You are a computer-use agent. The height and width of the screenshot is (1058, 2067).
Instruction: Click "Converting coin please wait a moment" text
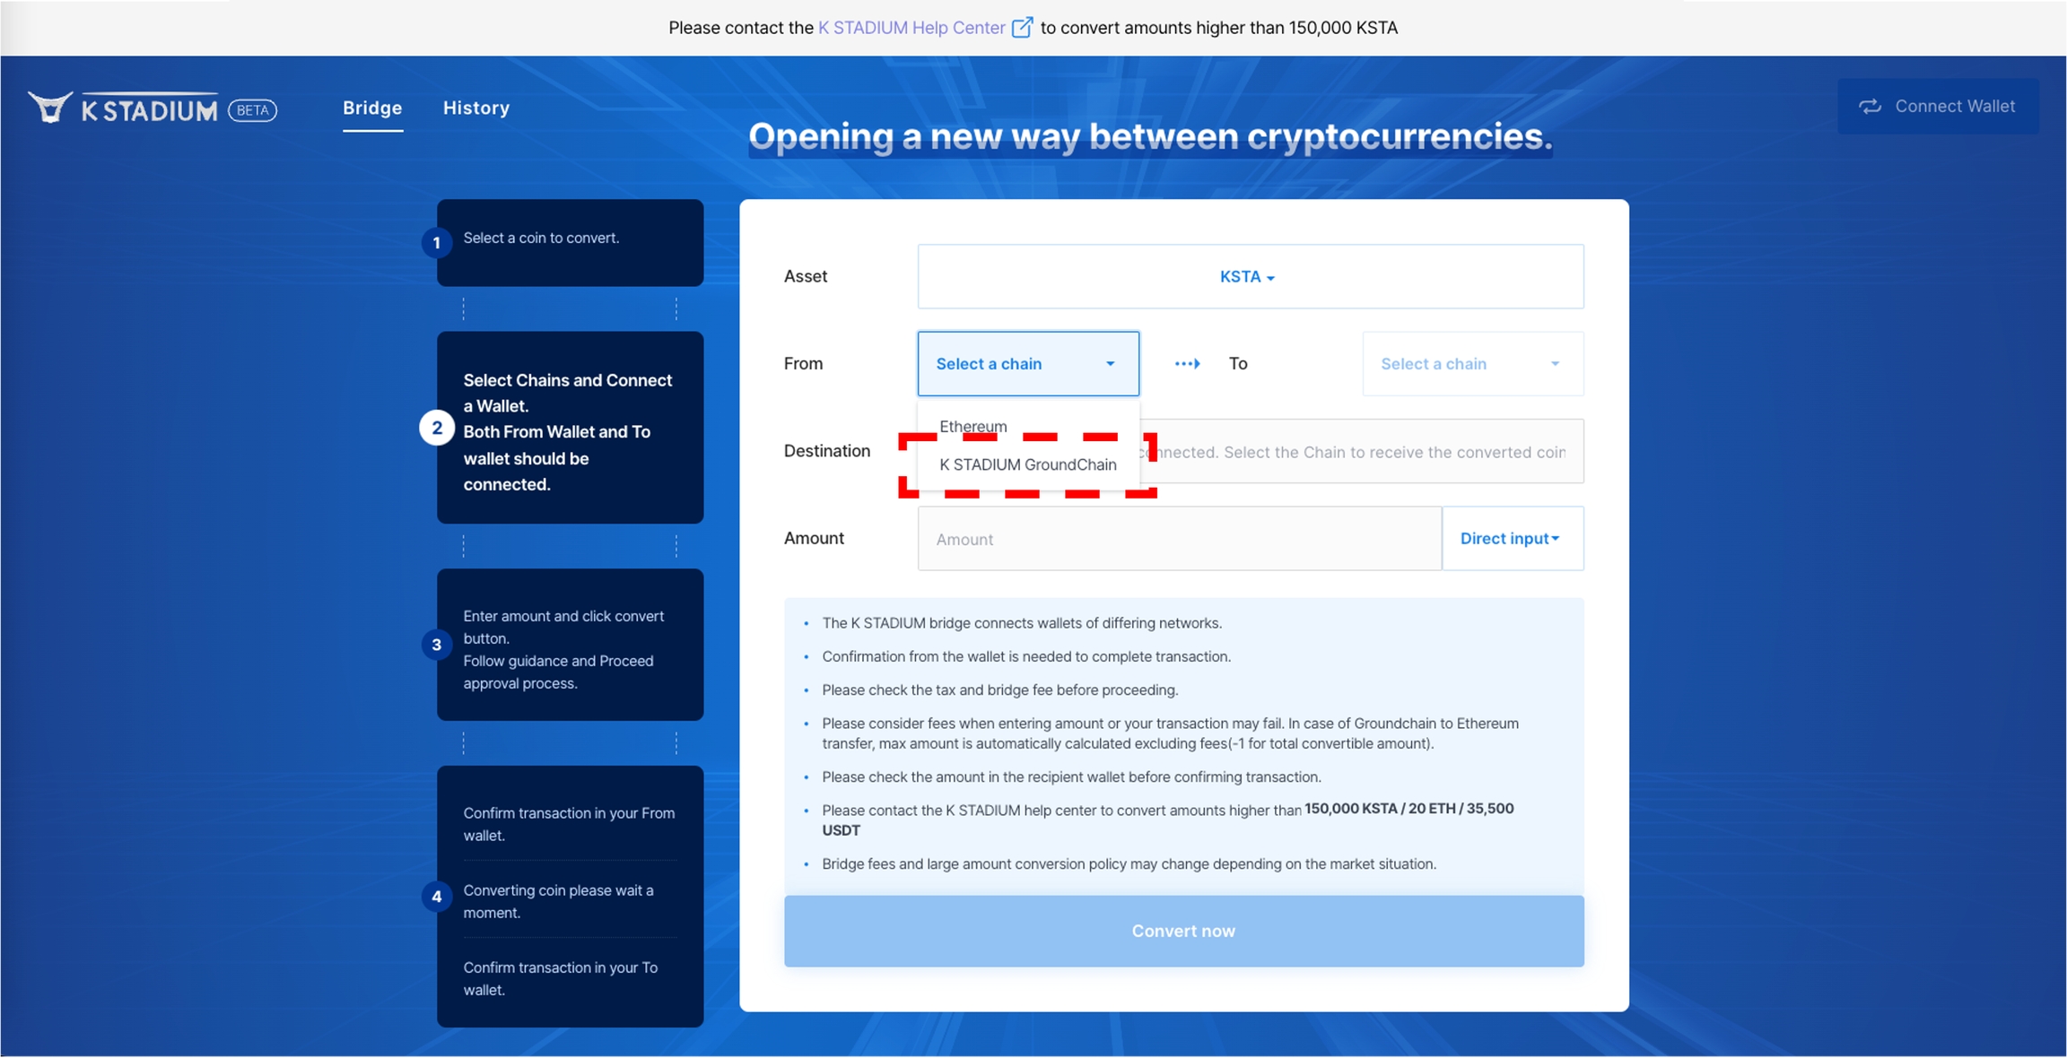coord(558,900)
